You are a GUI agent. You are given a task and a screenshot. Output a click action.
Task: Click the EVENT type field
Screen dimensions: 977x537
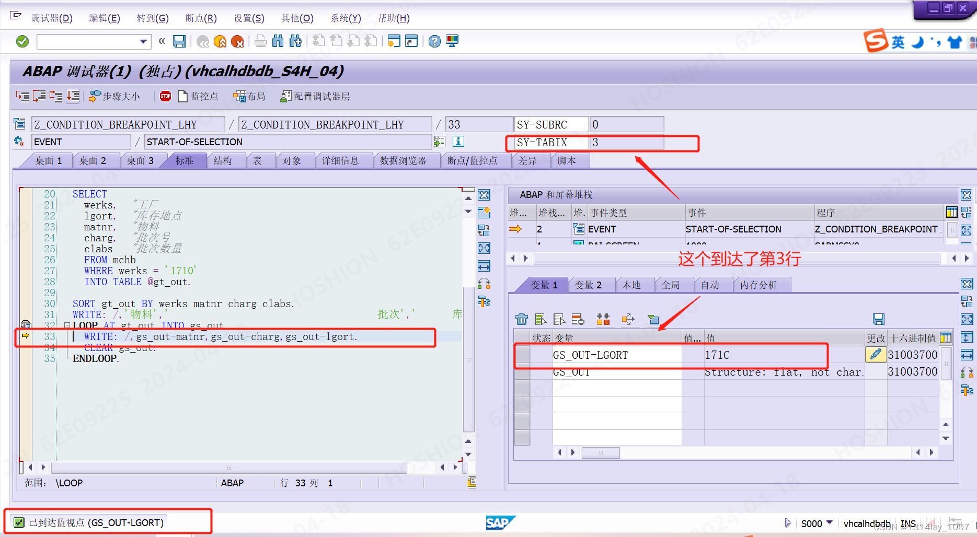[81, 142]
